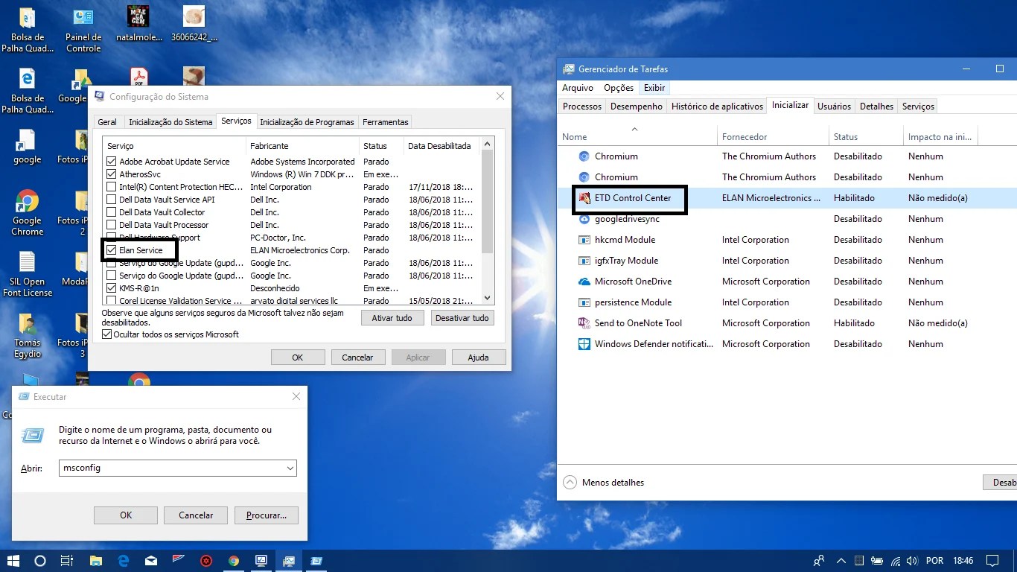Open File Explorer from the taskbar

coord(95,561)
